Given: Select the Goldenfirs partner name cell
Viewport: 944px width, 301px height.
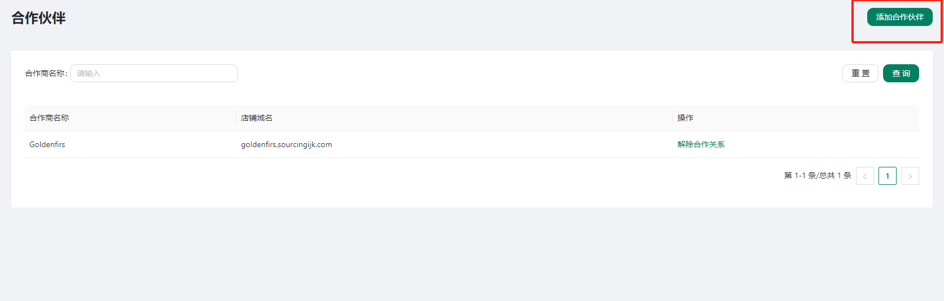Looking at the screenshot, I should tap(47, 144).
